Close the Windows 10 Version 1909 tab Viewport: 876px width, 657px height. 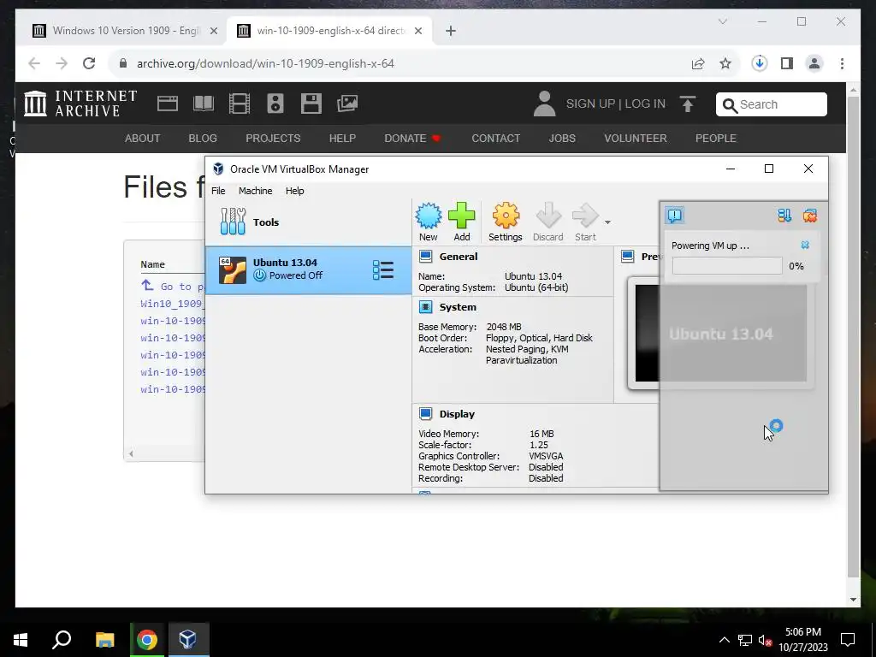[213, 31]
